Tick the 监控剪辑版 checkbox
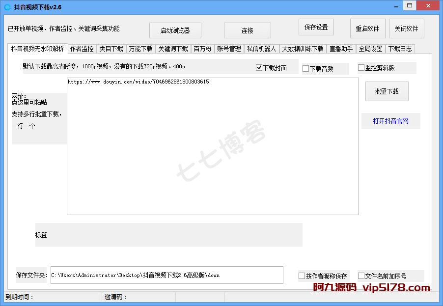 pyautogui.click(x=361, y=67)
